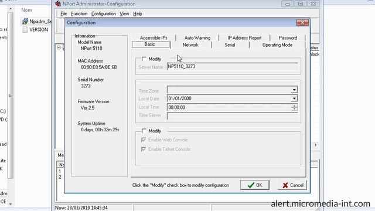Click the NPort 5110 model name text
The height and width of the screenshot is (211, 375).
[91, 48]
